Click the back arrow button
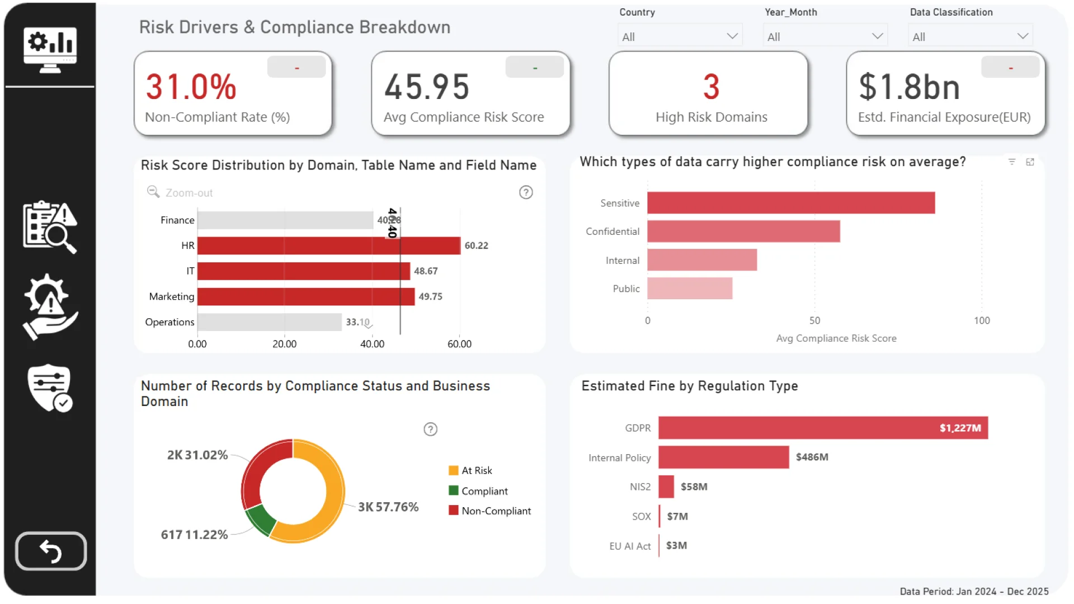 pyautogui.click(x=51, y=551)
